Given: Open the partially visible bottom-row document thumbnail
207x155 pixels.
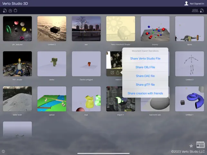Looking at the screenshot, I should [x=17, y=129].
